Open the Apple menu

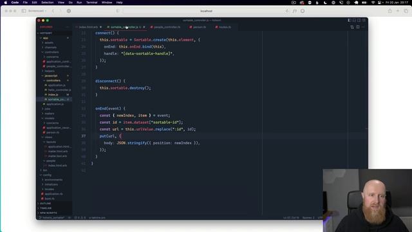click(6, 3)
